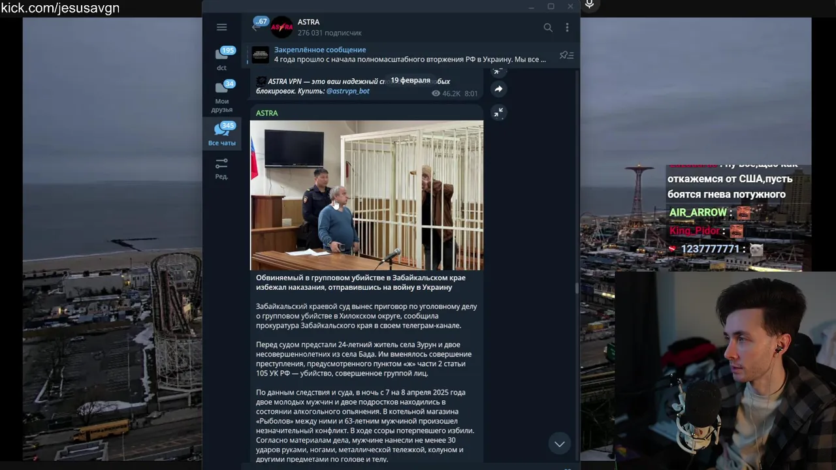Open the @astrvpn_bot link

click(x=347, y=91)
